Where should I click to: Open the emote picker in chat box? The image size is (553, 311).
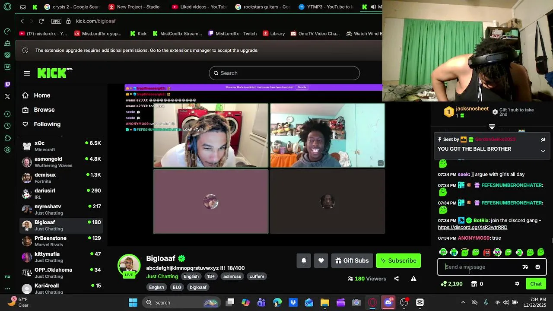(537, 267)
